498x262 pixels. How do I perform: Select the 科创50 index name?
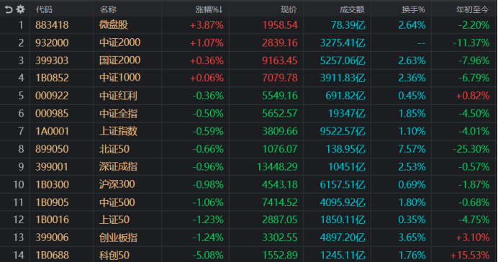[x=114, y=256]
